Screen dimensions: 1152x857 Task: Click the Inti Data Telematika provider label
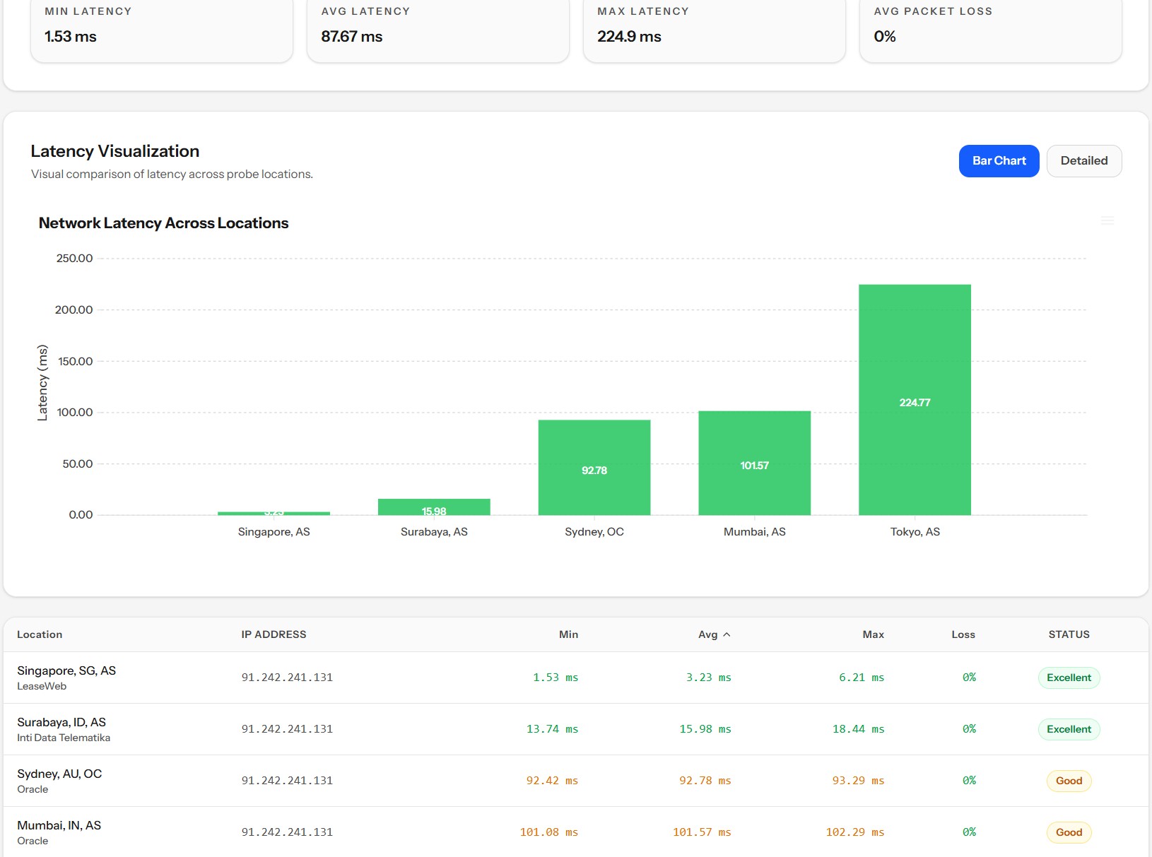(x=64, y=738)
